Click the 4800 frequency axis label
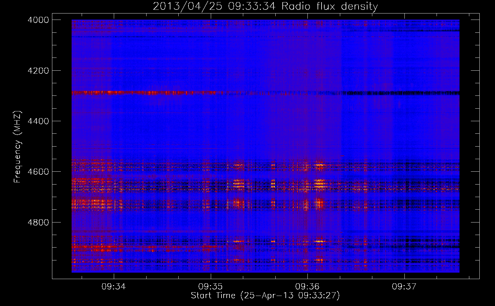This screenshot has width=495, height=306. pos(38,222)
